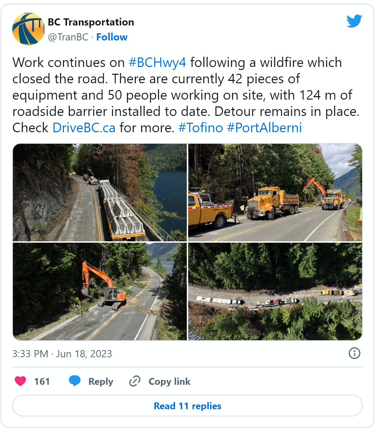Open the #Tofino hashtag
Viewport: 378px width, 432px height.
pos(200,128)
